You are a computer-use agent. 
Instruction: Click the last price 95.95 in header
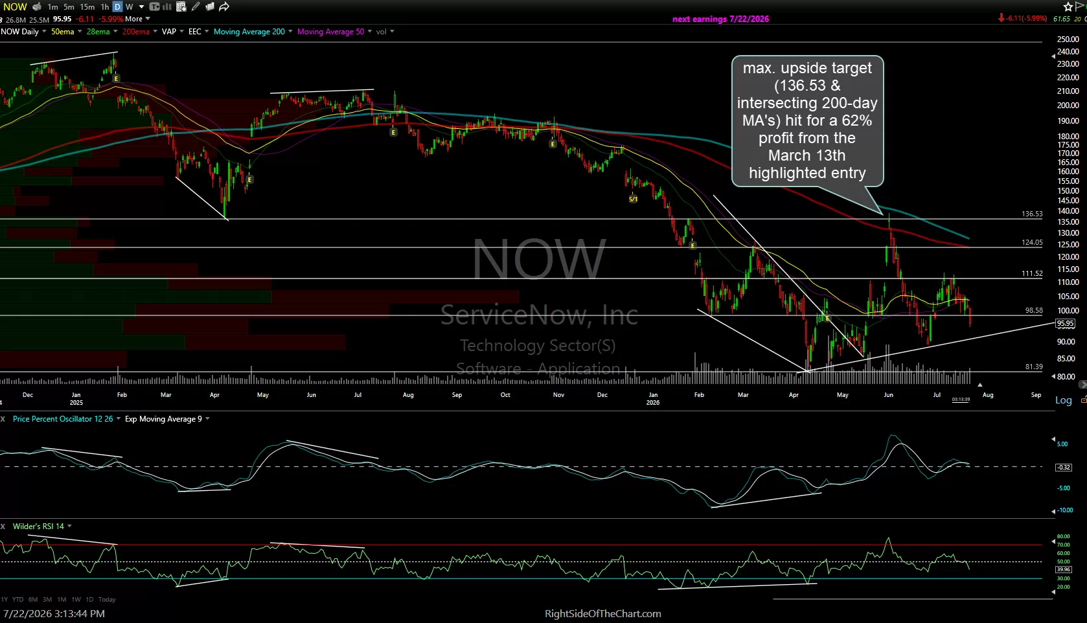[62, 19]
